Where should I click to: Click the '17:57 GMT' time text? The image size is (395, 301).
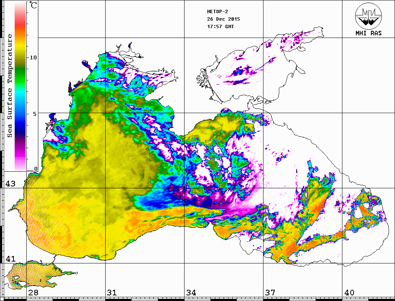click(x=220, y=26)
